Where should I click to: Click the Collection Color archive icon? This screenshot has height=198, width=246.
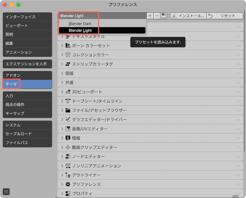[x=68, y=55]
